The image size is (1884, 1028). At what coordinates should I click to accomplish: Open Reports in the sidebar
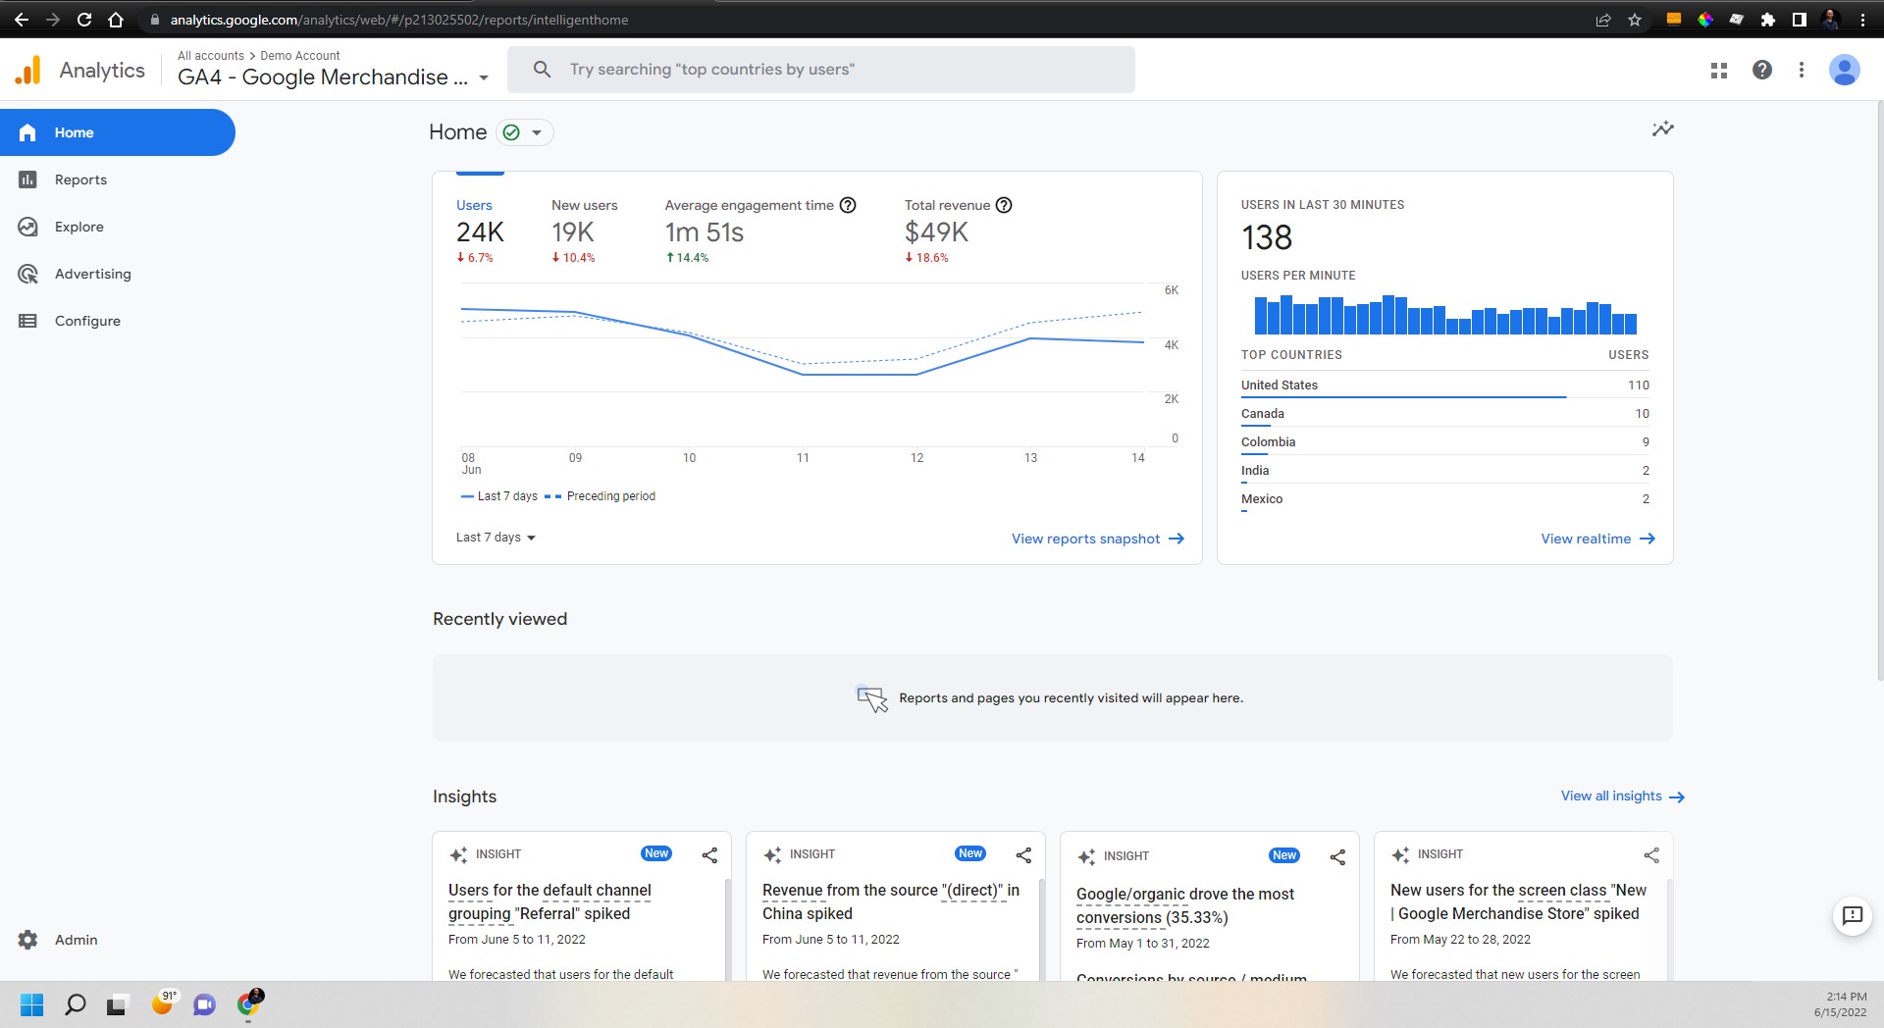click(x=80, y=180)
